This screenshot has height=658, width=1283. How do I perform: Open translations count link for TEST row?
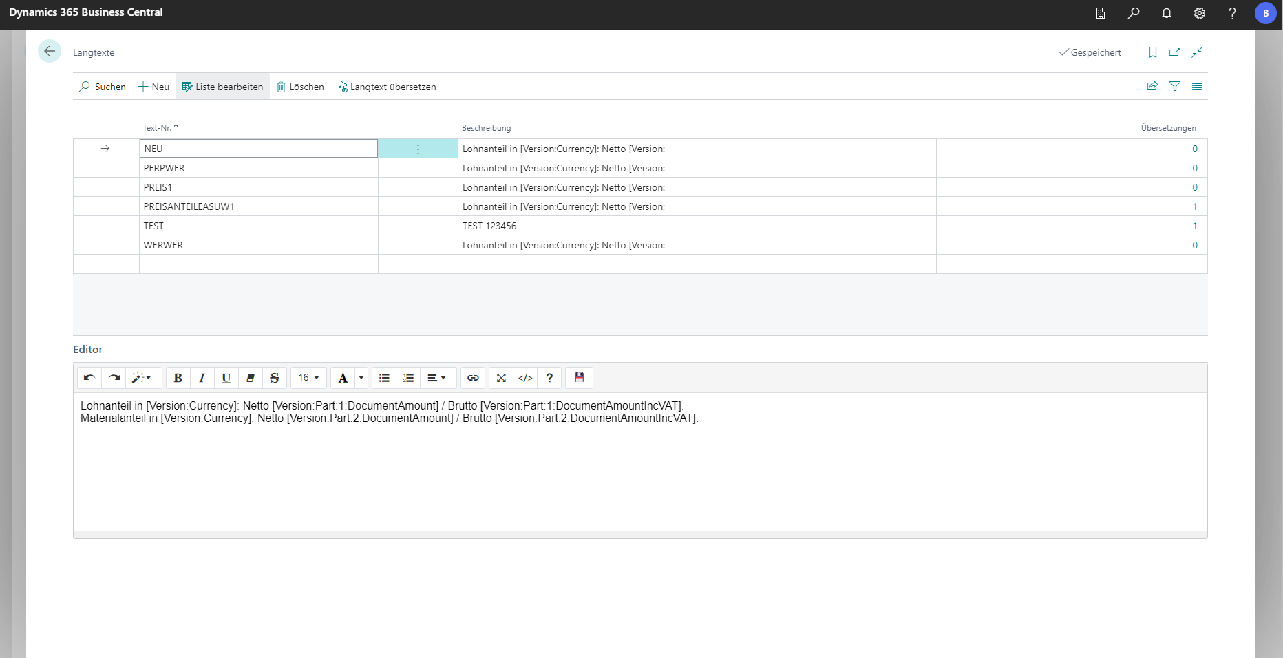click(x=1194, y=226)
